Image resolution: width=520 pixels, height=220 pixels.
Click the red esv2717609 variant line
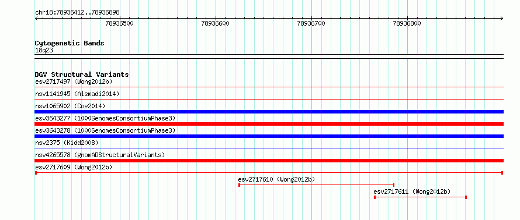pyautogui.click(x=269, y=173)
